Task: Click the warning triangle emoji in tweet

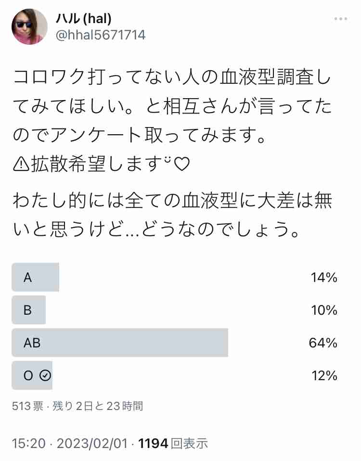Action: [x=21, y=164]
